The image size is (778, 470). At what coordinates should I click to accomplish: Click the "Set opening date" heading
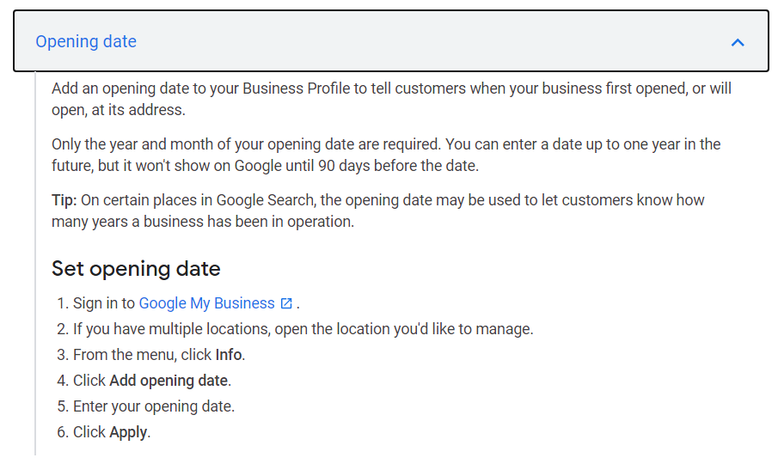click(x=136, y=269)
